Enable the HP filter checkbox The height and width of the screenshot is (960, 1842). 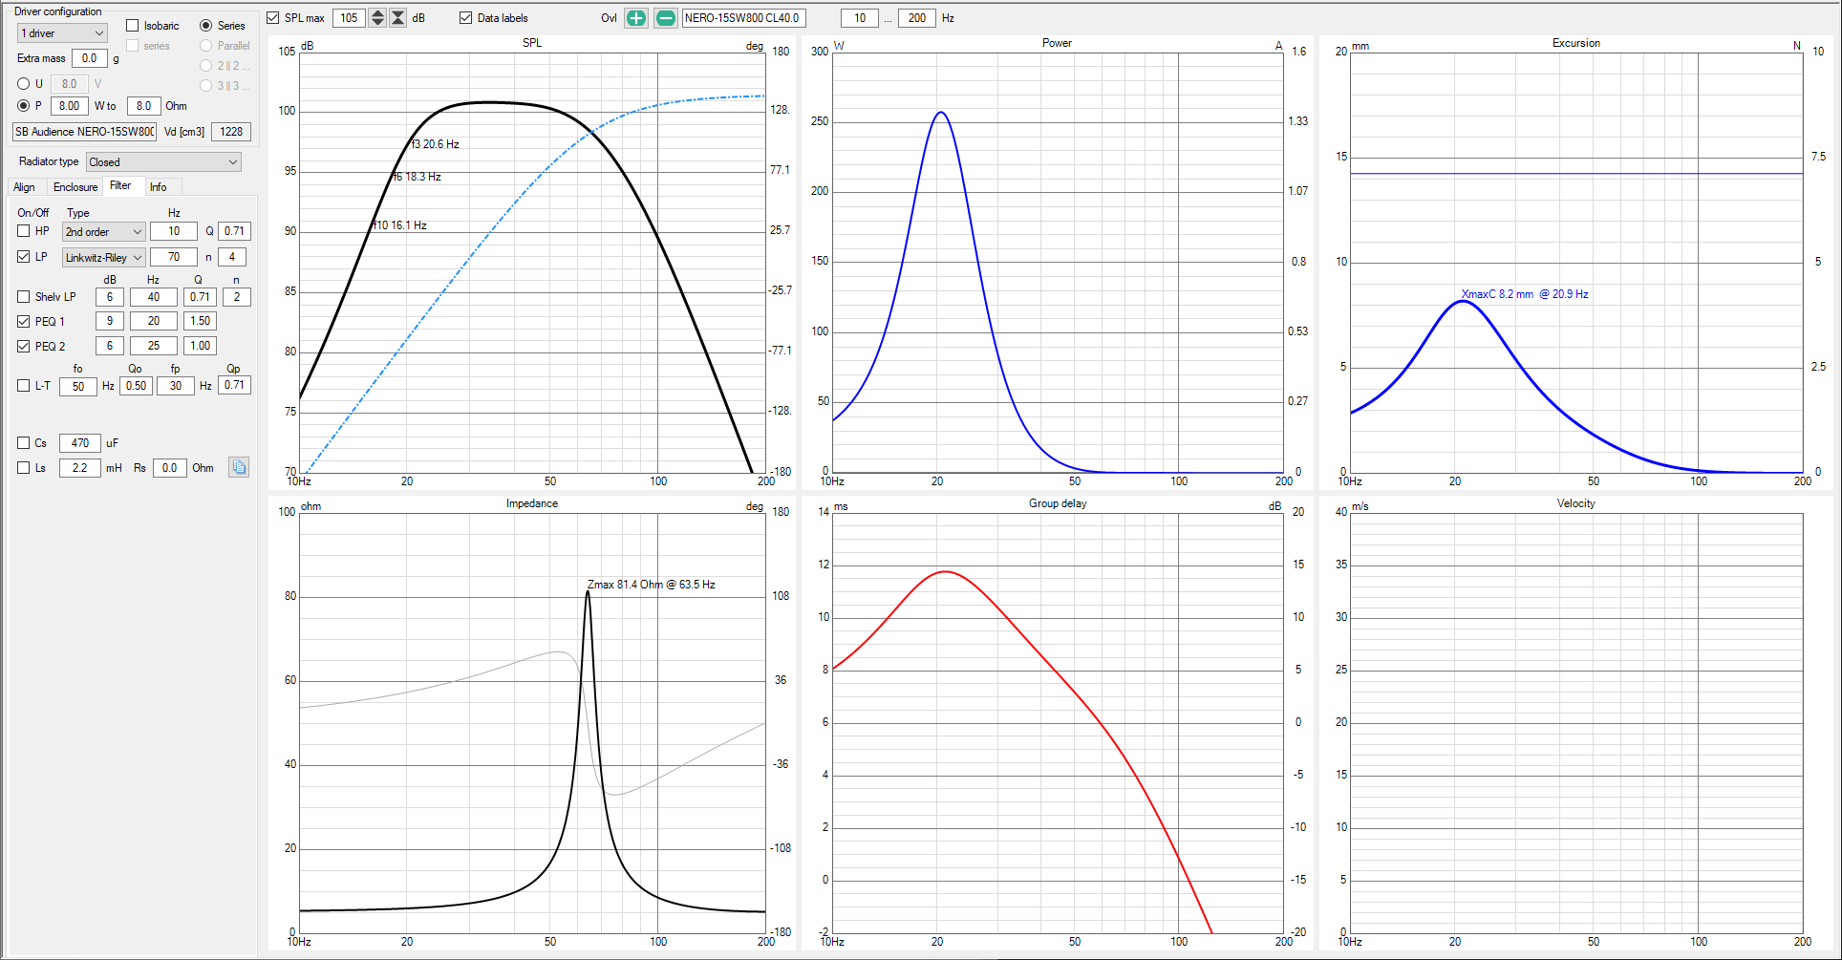click(24, 231)
